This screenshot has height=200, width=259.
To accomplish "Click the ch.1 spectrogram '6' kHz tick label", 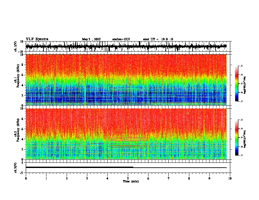I will tap(23, 75).
